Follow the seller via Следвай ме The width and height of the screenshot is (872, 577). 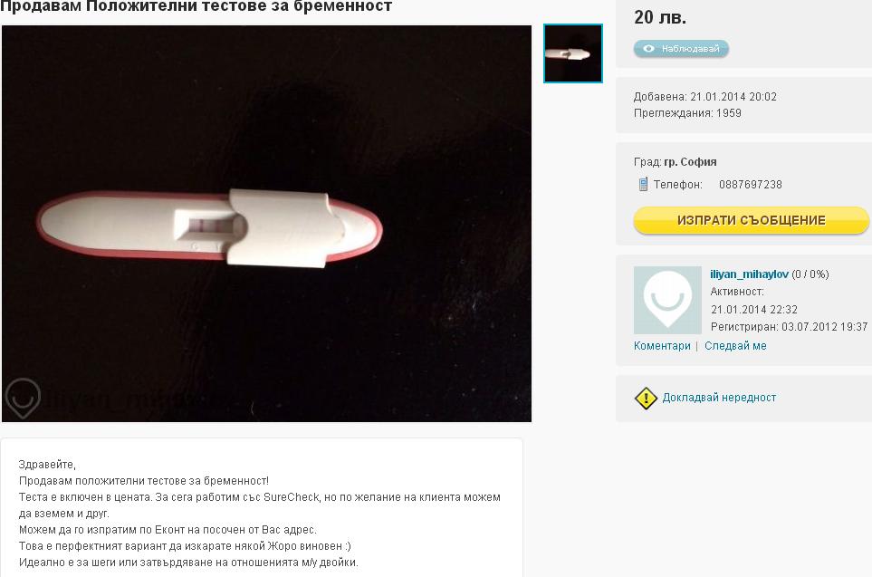coord(735,346)
